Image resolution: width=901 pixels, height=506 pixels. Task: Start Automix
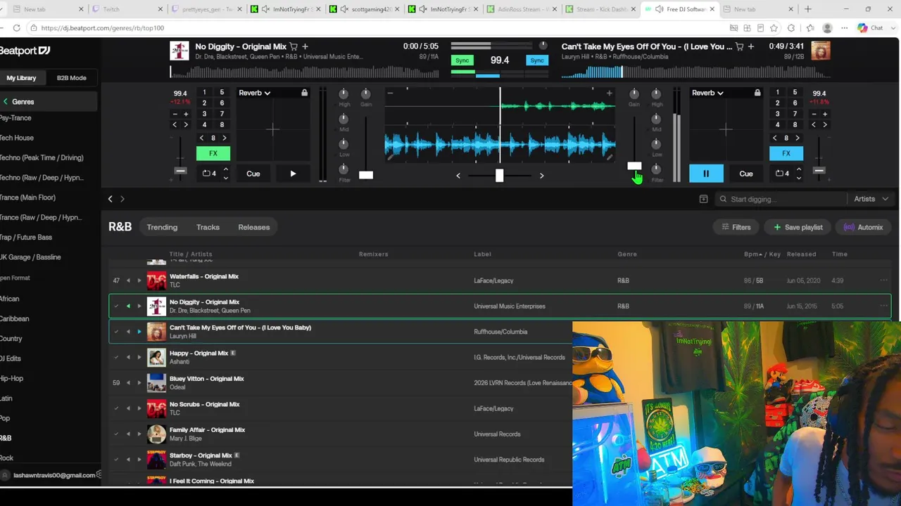click(863, 227)
